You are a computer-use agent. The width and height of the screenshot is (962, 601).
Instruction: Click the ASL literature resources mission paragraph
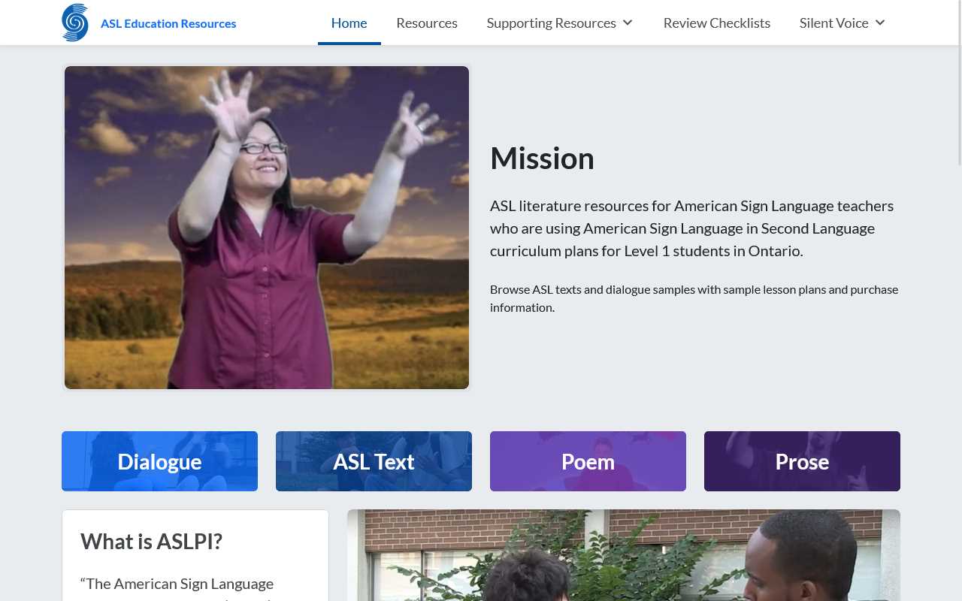(691, 228)
